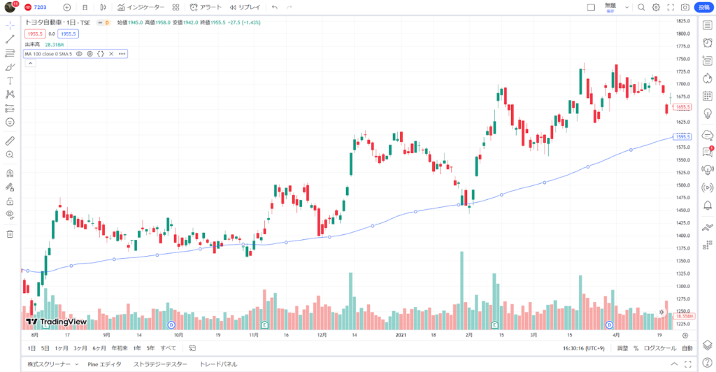The width and height of the screenshot is (716, 372).
Task: Select the text annotation tool
Action: [10, 81]
